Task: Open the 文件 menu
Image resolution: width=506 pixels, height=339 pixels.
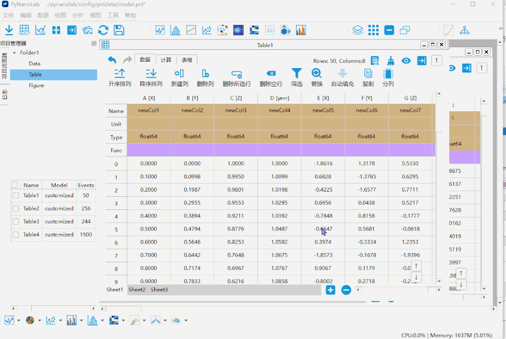Action: click(8, 15)
